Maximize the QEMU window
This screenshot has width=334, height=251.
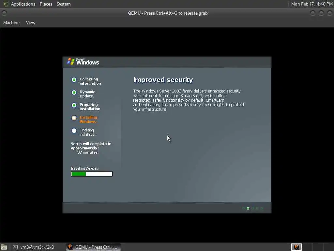321,13
